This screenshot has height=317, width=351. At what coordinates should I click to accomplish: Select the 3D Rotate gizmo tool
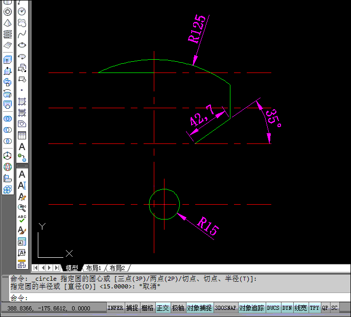pyautogui.click(x=8, y=167)
